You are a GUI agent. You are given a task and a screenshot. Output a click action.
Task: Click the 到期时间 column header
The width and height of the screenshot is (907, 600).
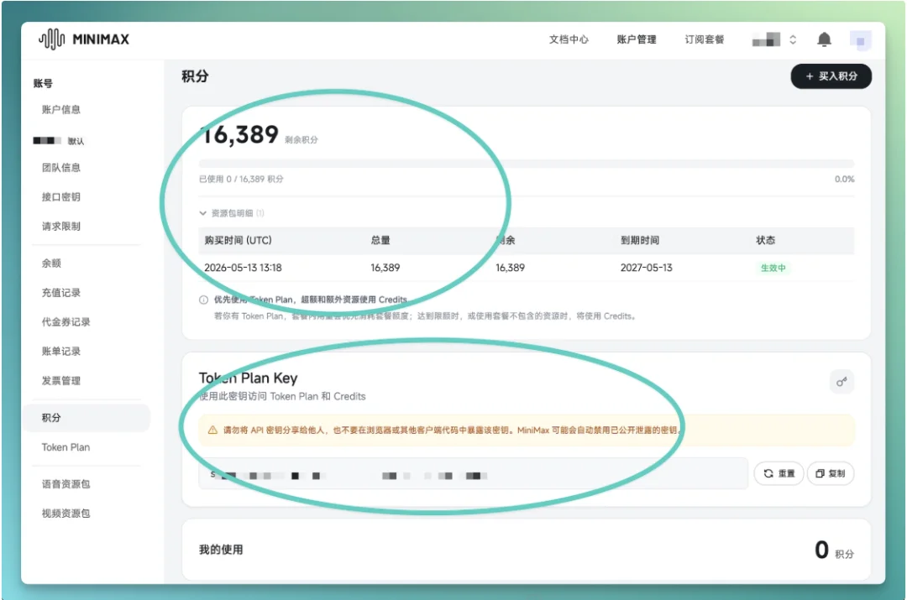(x=640, y=240)
